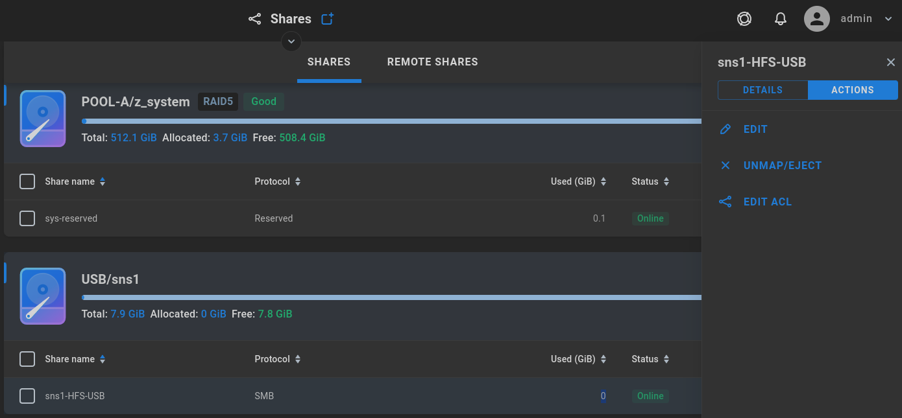902x418 pixels.
Task: Sort POOL-A table by Protocol arrows
Action: [x=298, y=182]
